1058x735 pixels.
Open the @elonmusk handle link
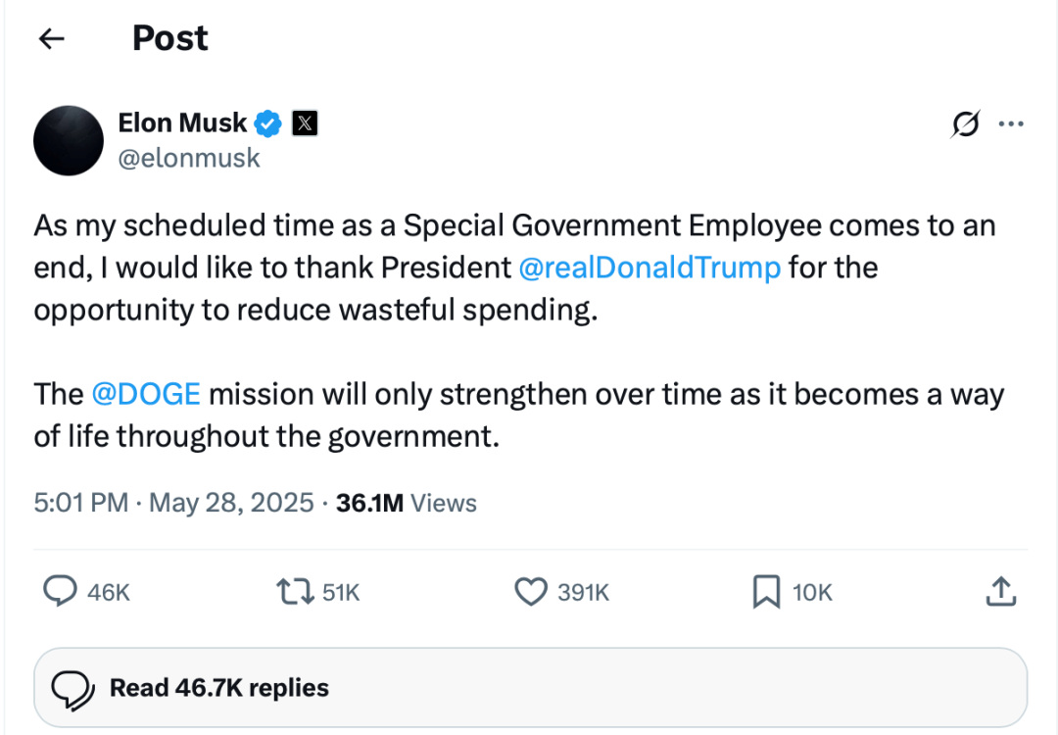pyautogui.click(x=189, y=158)
